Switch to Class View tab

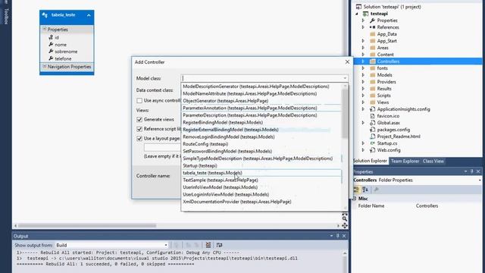tap(433, 161)
